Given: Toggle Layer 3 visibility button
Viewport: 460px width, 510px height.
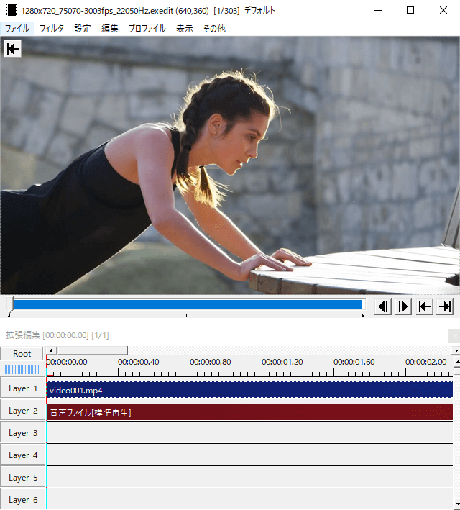Looking at the screenshot, I should 23,432.
